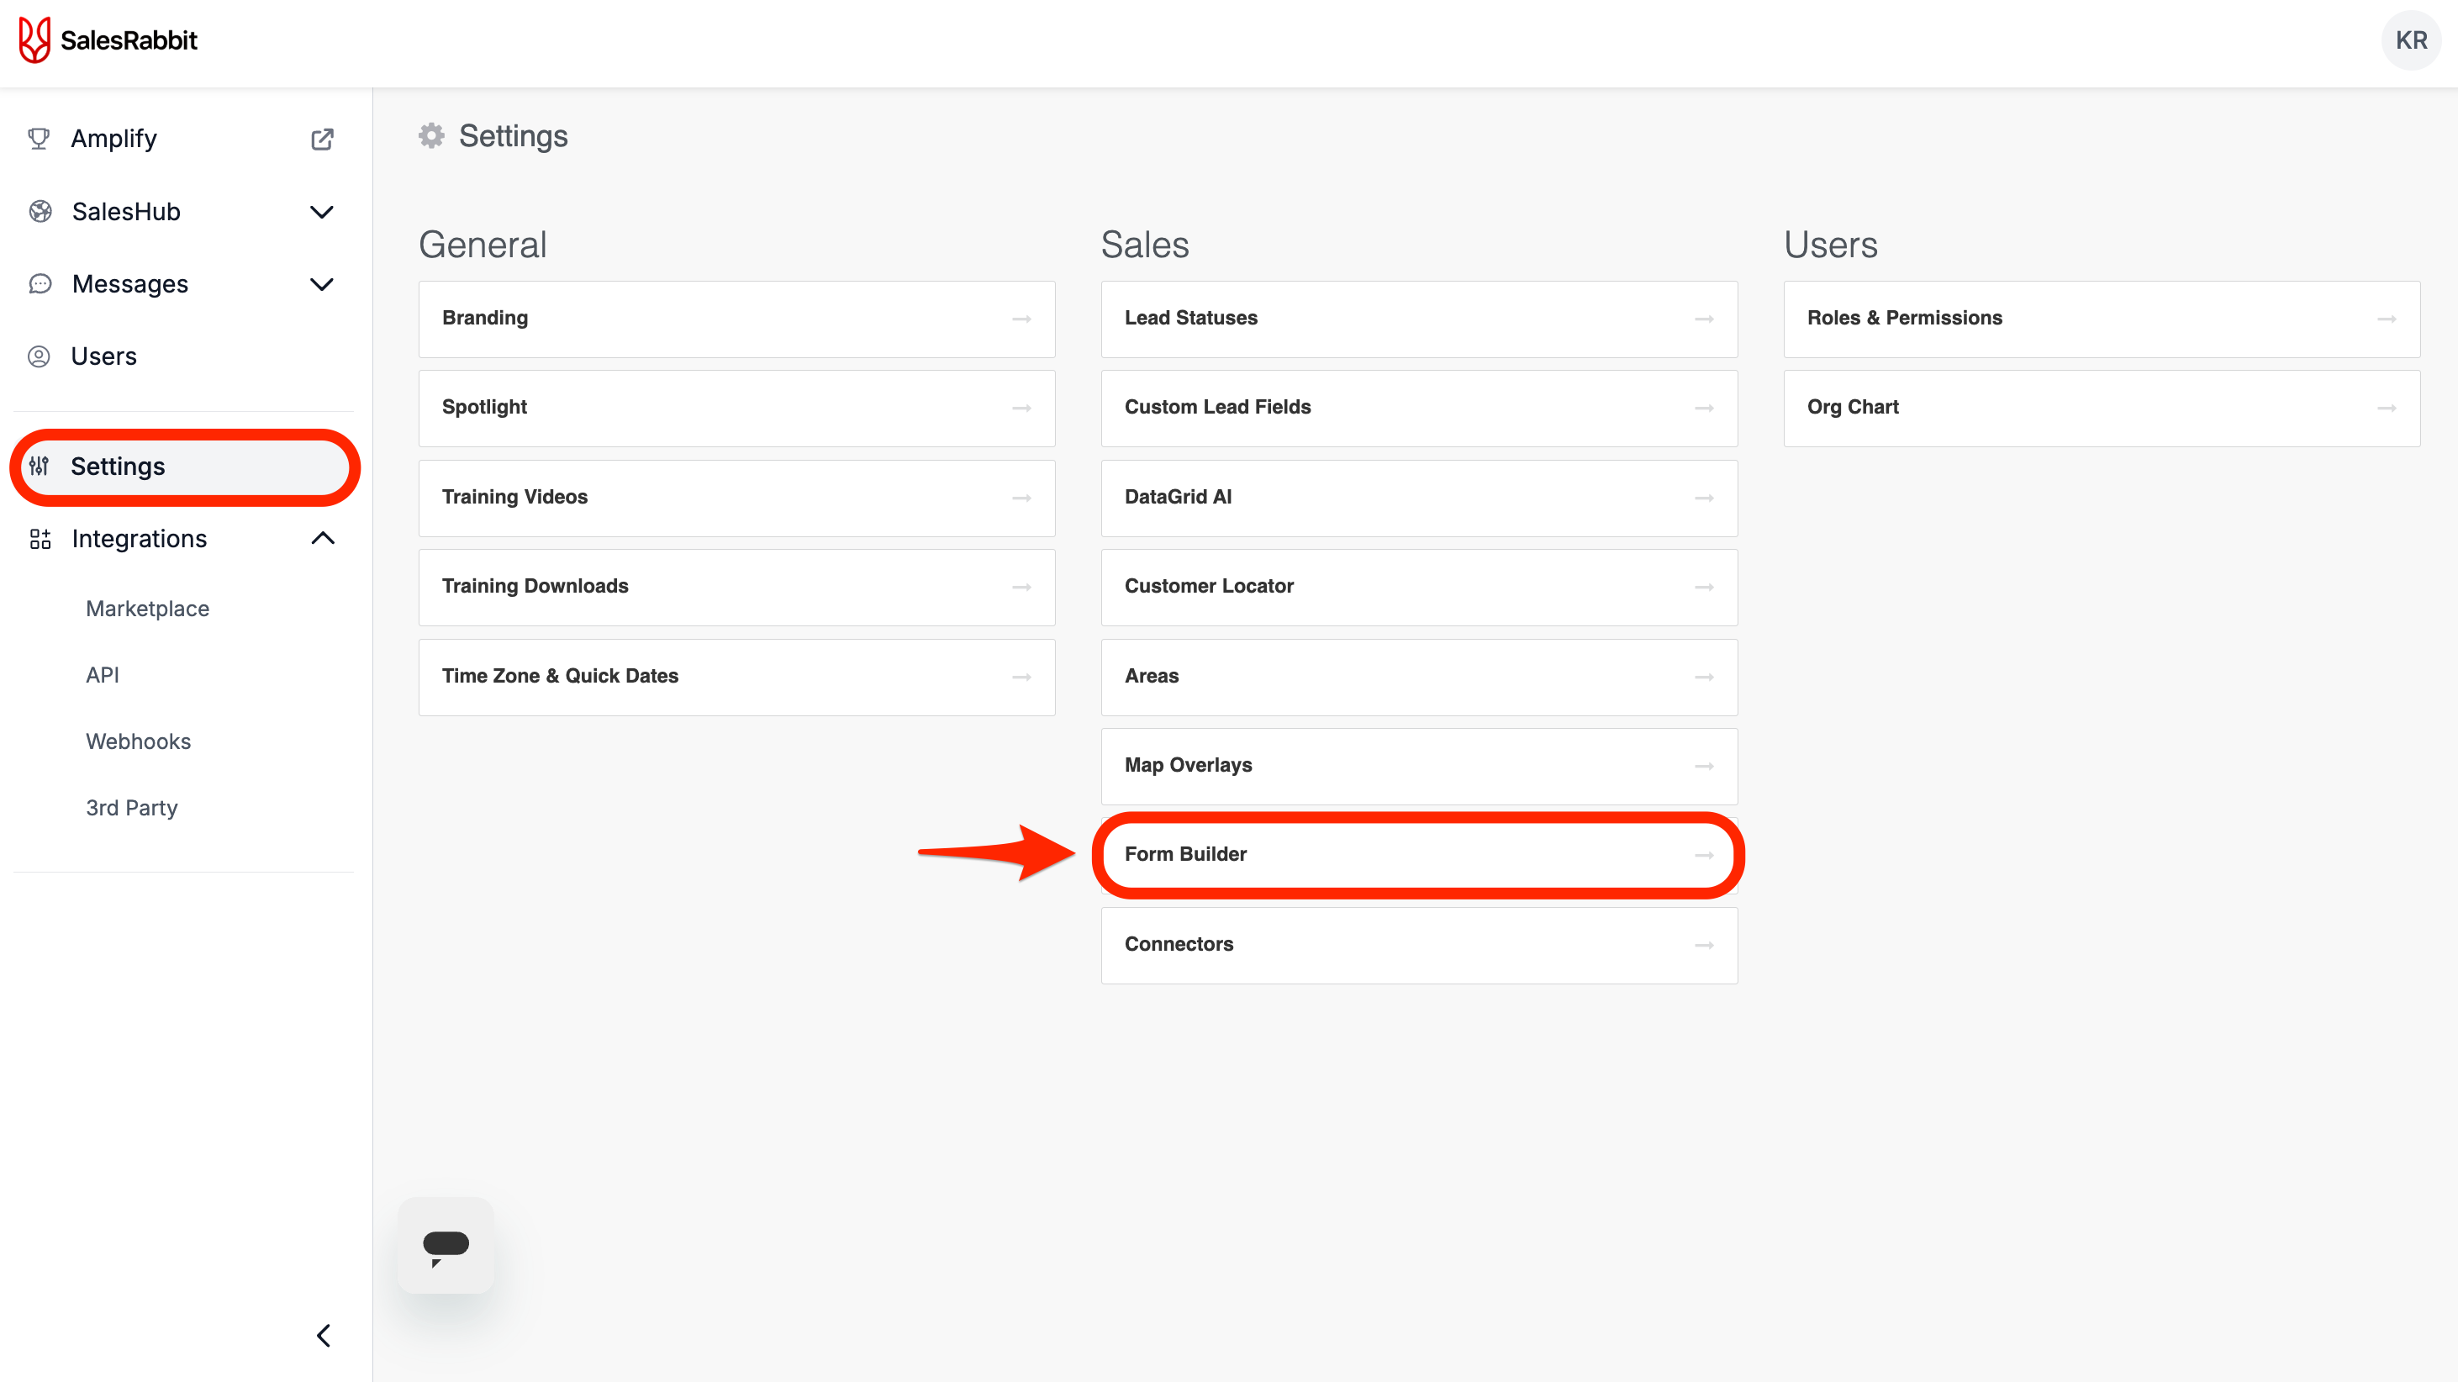
Task: Collapse the Integrations submenu chevron
Action: (x=323, y=539)
